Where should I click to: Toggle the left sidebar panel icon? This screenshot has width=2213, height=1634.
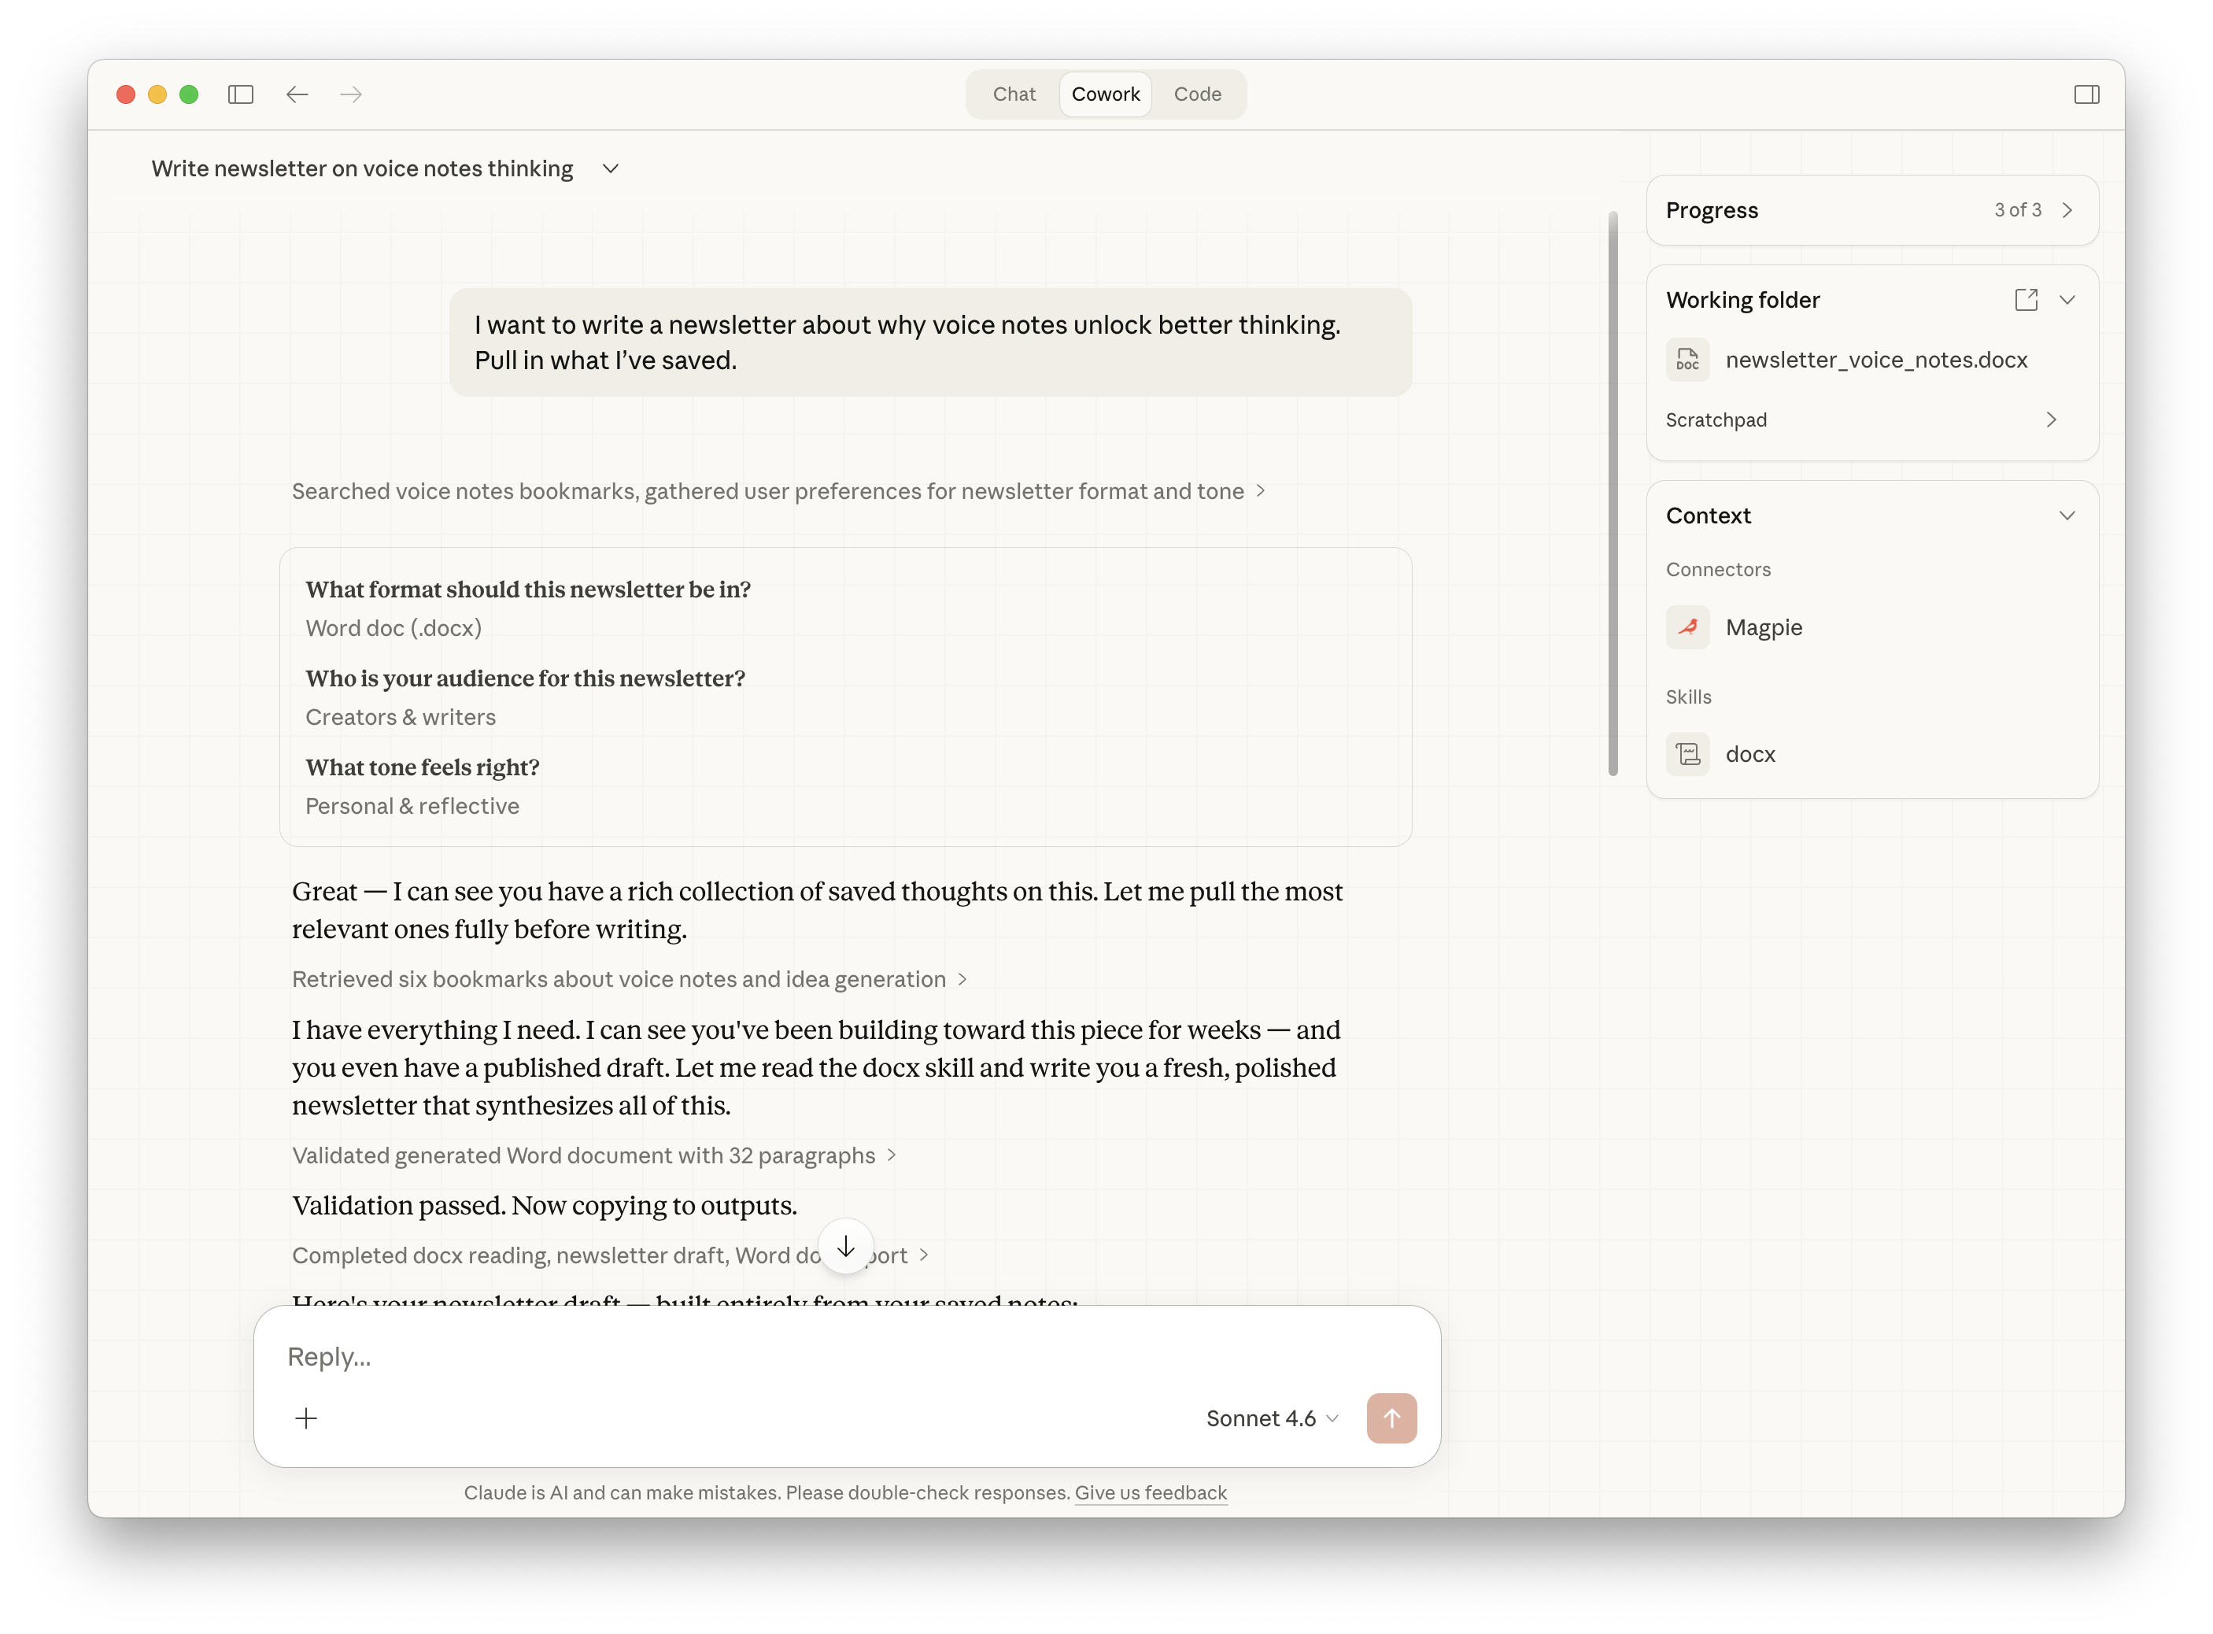click(240, 94)
